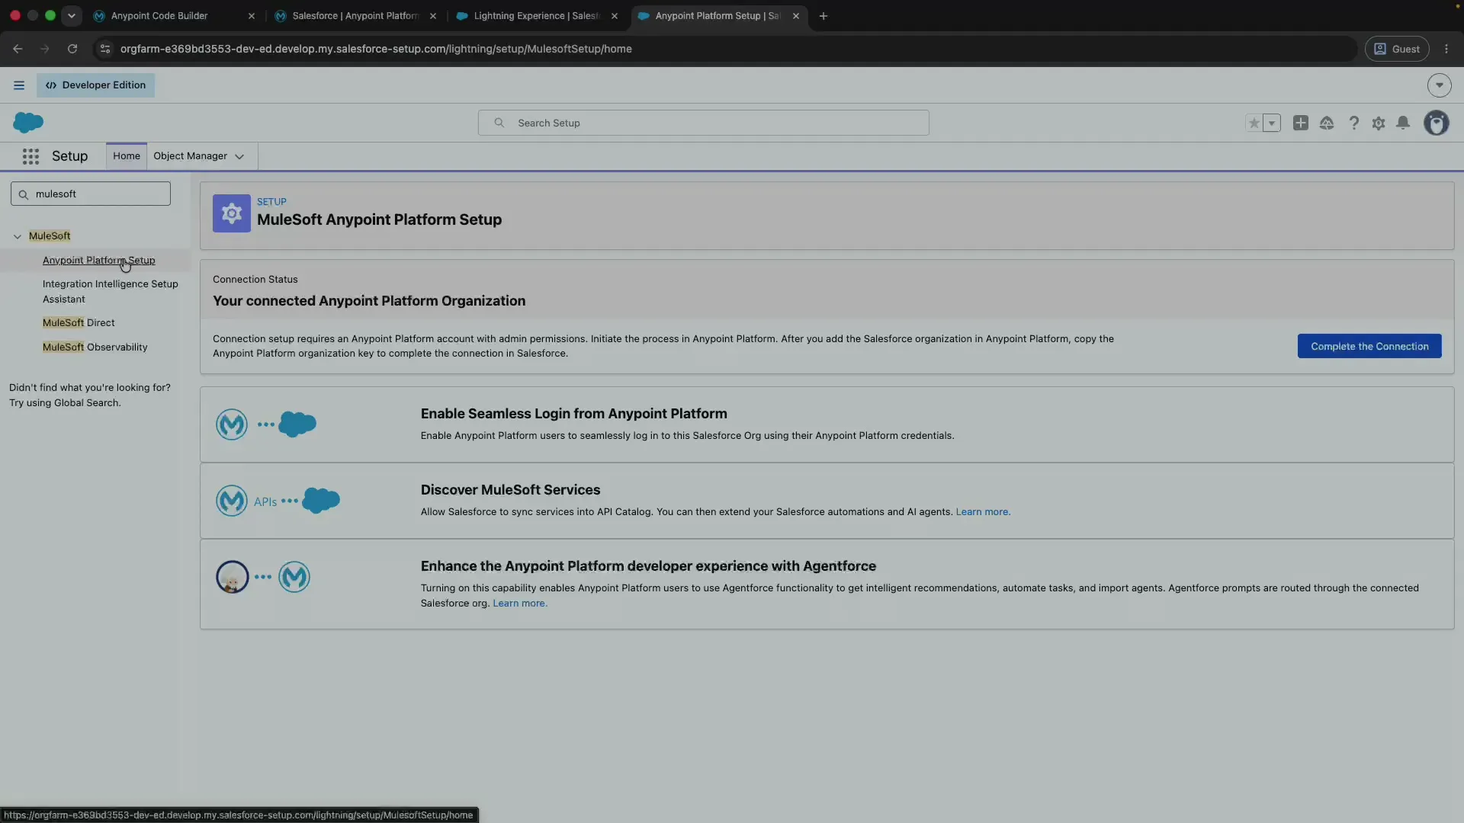1464x823 pixels.
Task: Open the favorites list dropdown arrow
Action: (x=1272, y=123)
